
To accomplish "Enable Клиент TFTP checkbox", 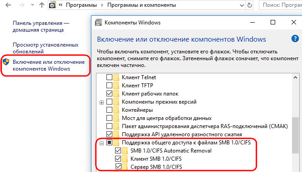I will point(110,86).
